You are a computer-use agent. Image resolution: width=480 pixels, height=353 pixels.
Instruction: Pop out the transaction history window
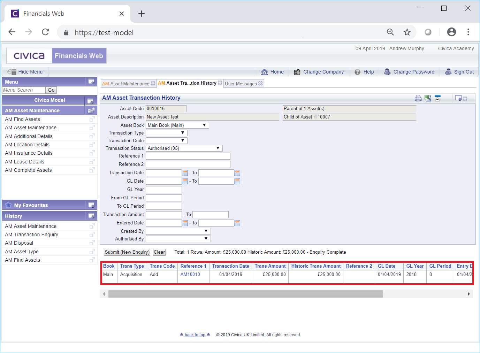[458, 98]
